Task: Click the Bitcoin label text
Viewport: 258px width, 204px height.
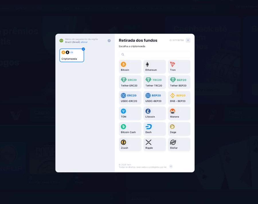Action: [125, 70]
